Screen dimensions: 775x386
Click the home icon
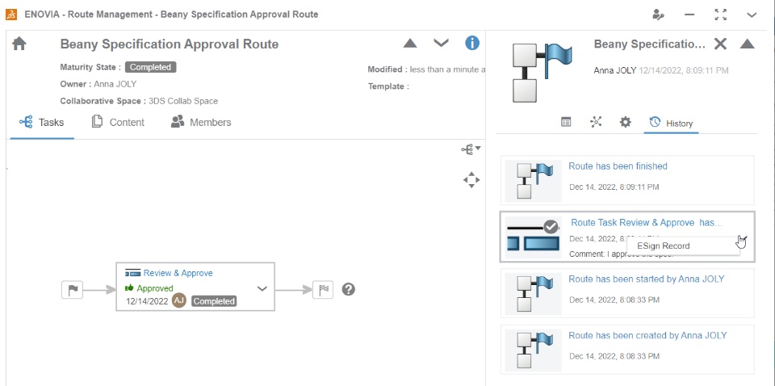(x=19, y=44)
